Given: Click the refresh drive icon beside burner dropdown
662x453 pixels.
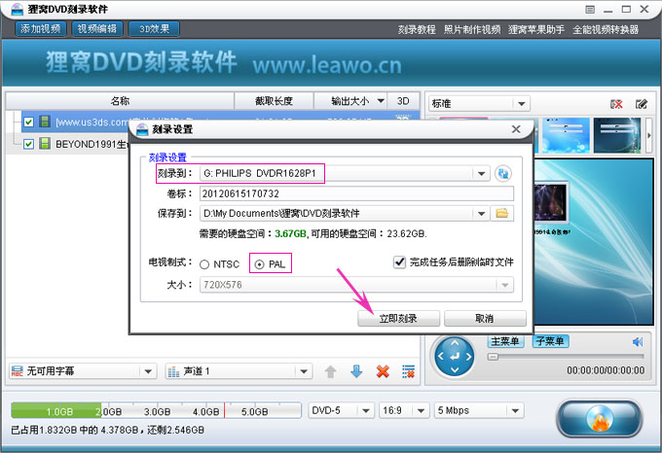Looking at the screenshot, I should 503,173.
